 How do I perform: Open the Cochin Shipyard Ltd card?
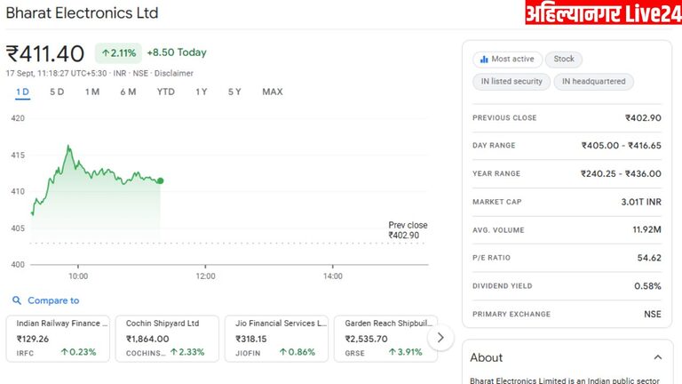point(167,338)
